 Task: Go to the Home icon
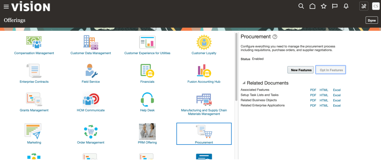pos(312,6)
